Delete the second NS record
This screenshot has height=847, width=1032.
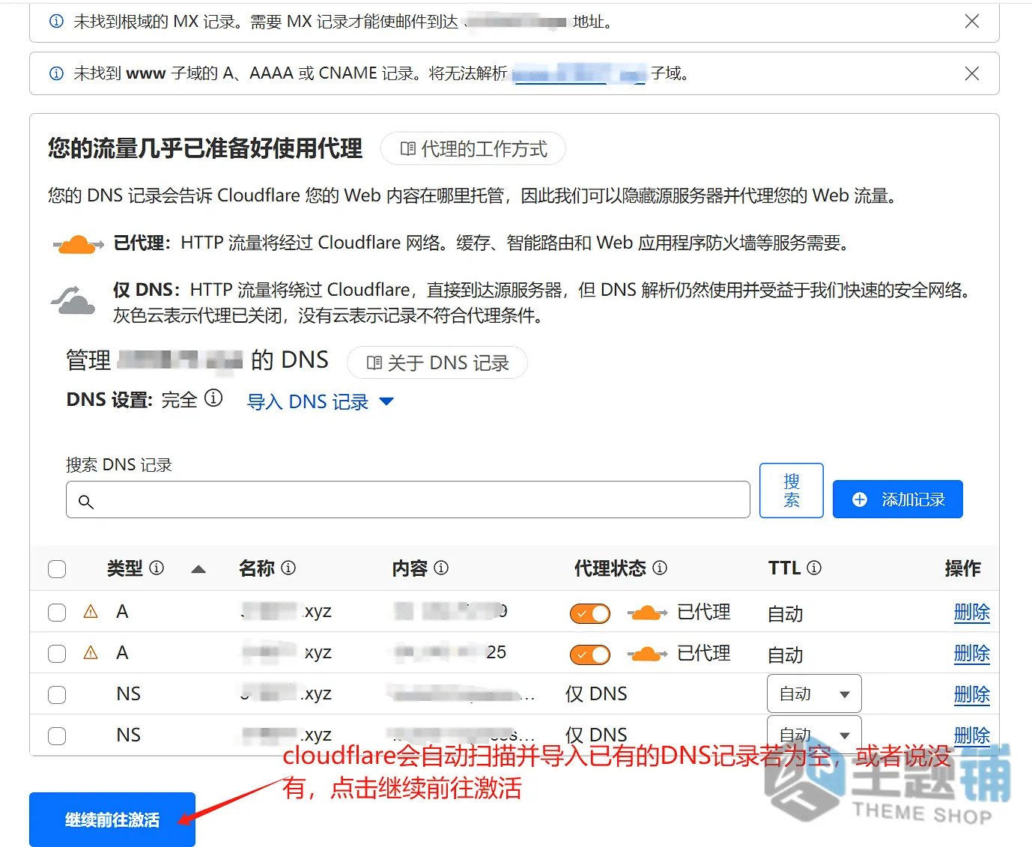(971, 735)
